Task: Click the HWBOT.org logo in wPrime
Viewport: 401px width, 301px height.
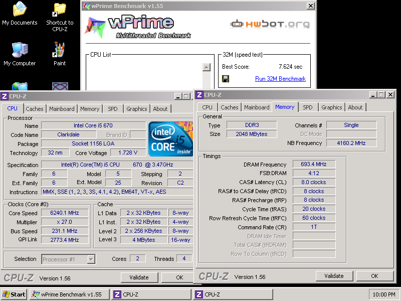Action: (270, 24)
